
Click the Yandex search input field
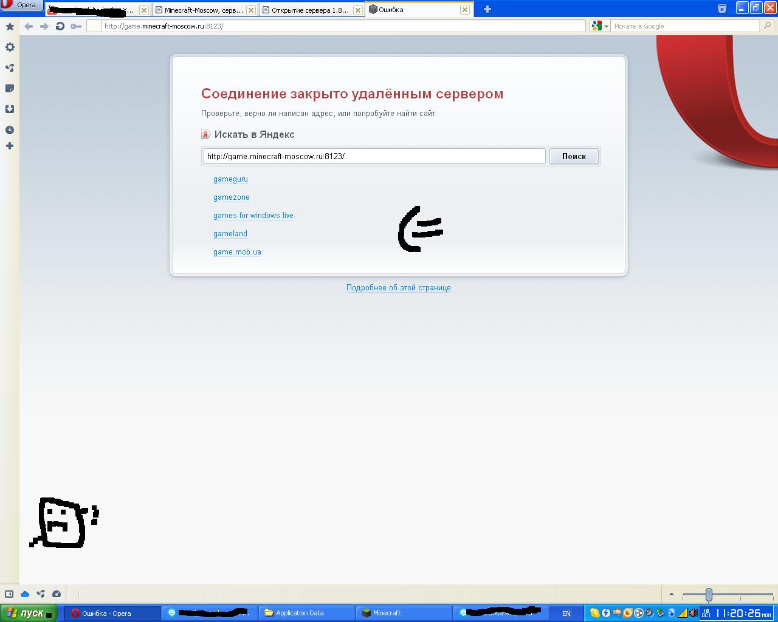[374, 156]
